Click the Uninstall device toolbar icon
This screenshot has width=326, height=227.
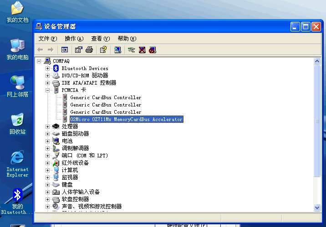pos(142,50)
